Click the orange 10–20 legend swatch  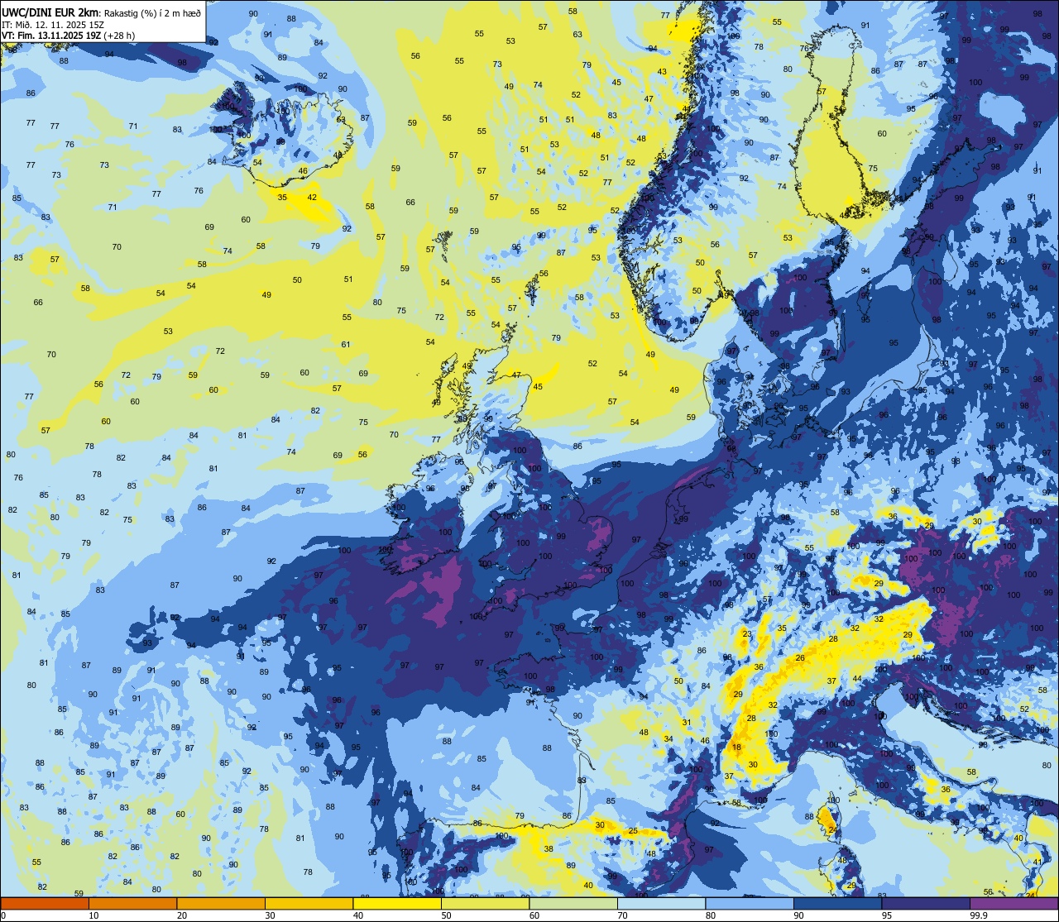132,903
